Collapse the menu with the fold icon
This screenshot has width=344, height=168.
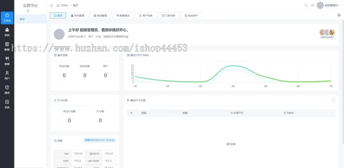(51, 5)
